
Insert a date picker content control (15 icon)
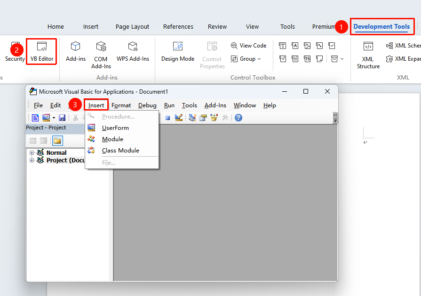[x=307, y=58]
